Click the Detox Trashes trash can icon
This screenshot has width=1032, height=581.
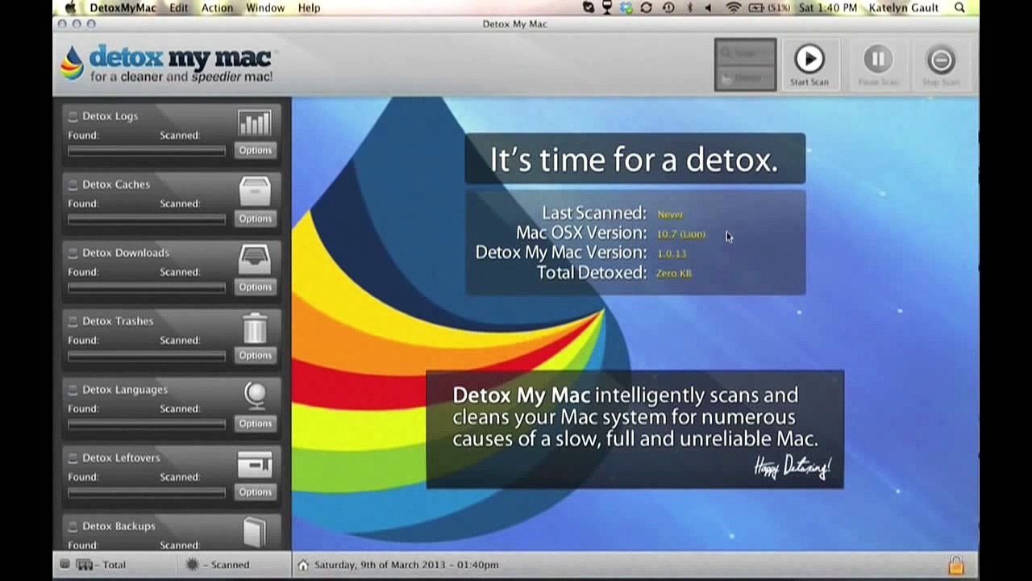255,328
